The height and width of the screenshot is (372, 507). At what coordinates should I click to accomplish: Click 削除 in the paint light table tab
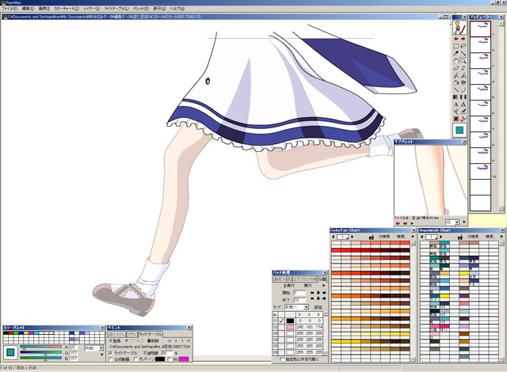click(153, 340)
